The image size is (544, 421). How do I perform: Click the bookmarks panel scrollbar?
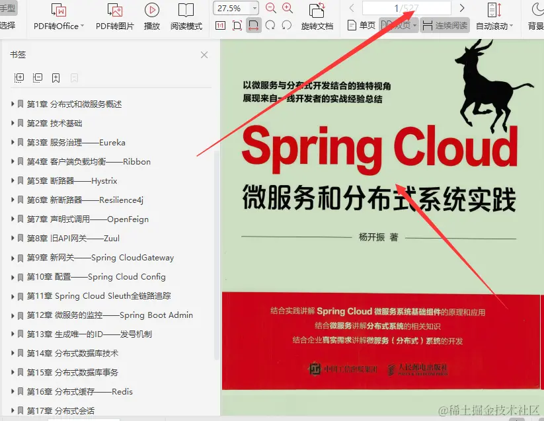(216, 255)
